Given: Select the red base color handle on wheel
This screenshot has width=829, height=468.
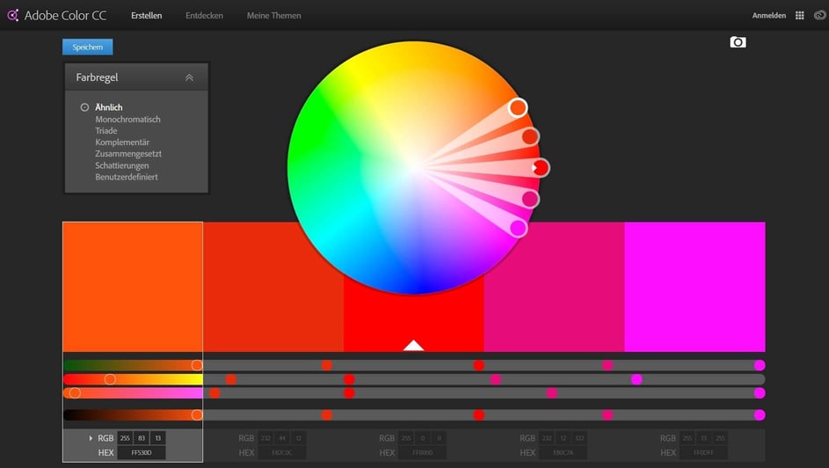Looking at the screenshot, I should [x=541, y=168].
